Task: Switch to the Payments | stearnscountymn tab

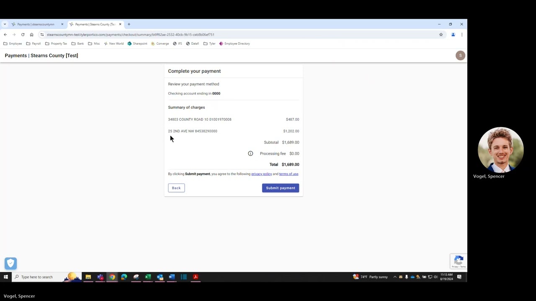Action: (36, 24)
